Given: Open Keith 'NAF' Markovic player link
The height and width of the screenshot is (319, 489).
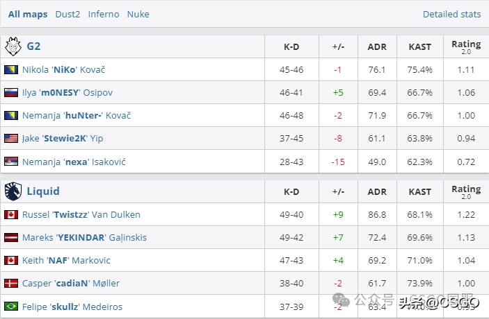Looking at the screenshot, I should pyautogui.click(x=66, y=260).
